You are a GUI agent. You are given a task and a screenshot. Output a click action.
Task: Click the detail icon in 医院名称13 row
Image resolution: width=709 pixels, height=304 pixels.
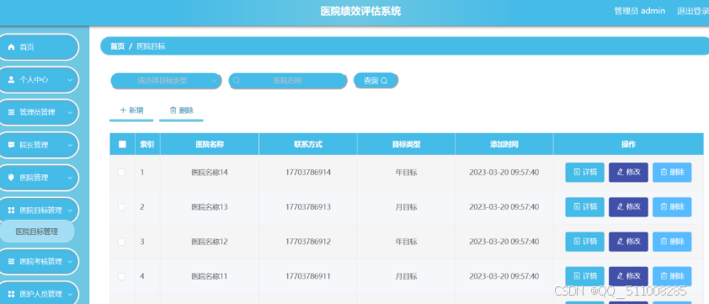coord(577,207)
